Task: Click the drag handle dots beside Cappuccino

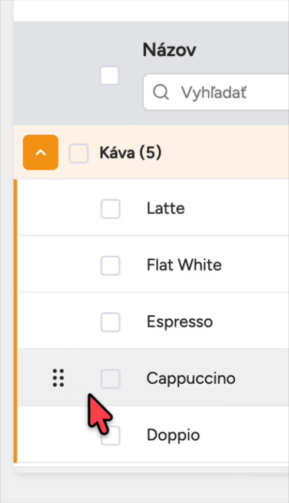Action: pyautogui.click(x=58, y=378)
